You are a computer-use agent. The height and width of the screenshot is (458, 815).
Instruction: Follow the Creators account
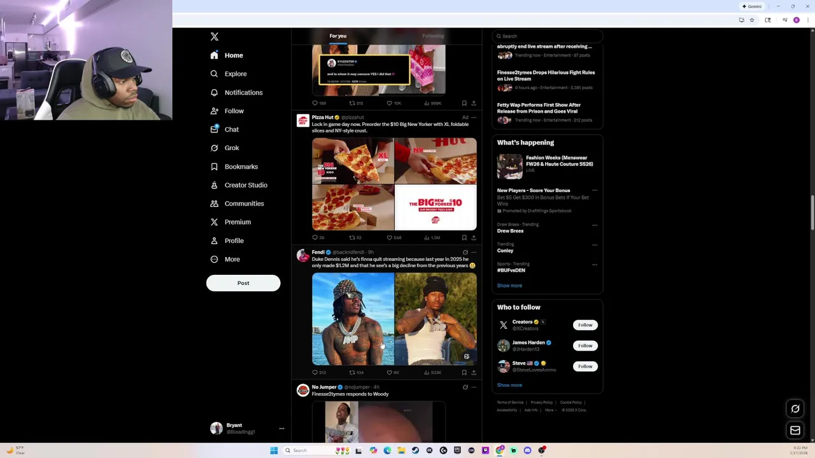tap(585, 325)
